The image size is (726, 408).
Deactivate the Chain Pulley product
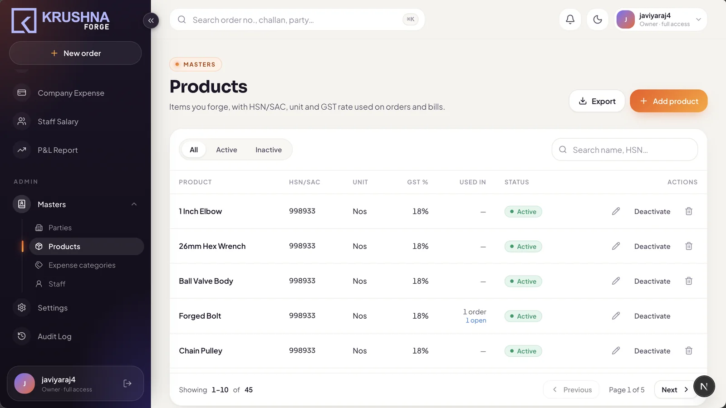pyautogui.click(x=652, y=351)
